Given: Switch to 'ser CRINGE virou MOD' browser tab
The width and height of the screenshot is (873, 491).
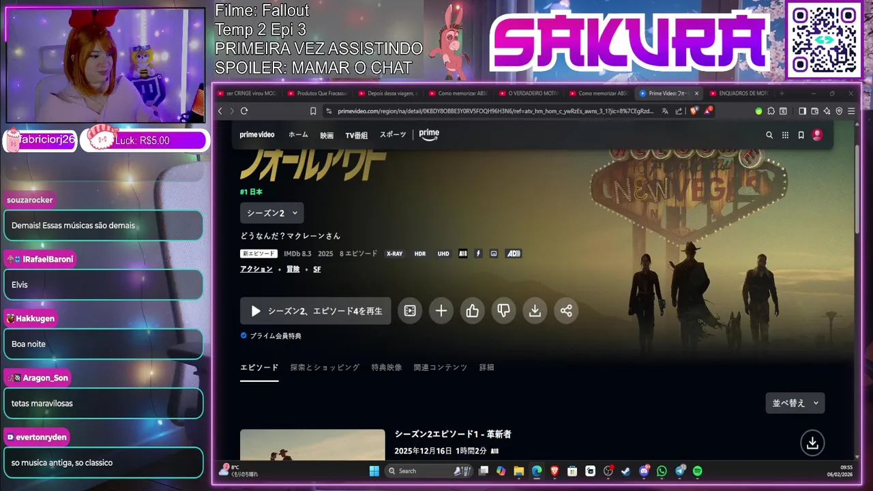Looking at the screenshot, I should (x=249, y=93).
